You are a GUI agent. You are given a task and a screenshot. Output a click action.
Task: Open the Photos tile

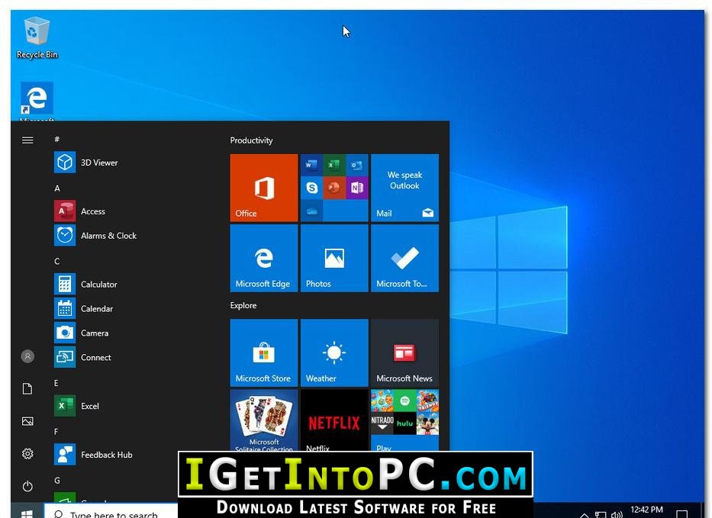[334, 258]
